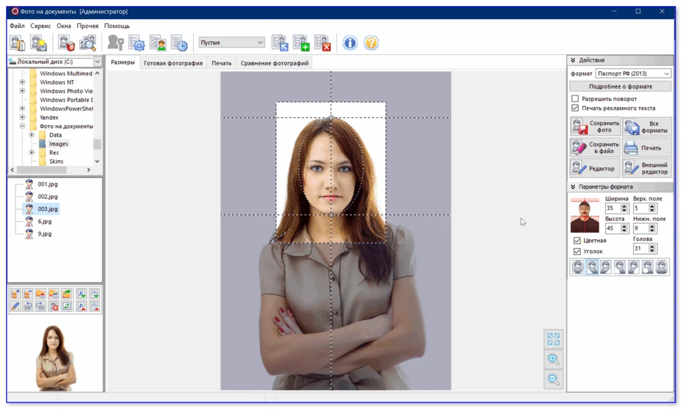Click the fit-to-window zoom icon
This screenshot has width=682, height=409.
tap(553, 339)
